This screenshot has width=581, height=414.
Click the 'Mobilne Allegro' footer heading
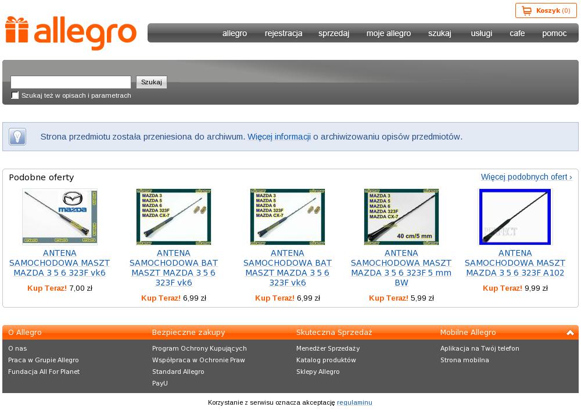click(x=468, y=333)
